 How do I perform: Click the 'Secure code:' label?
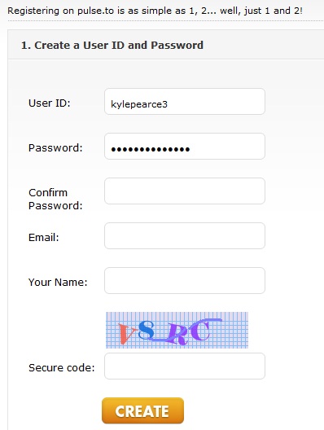click(x=61, y=368)
